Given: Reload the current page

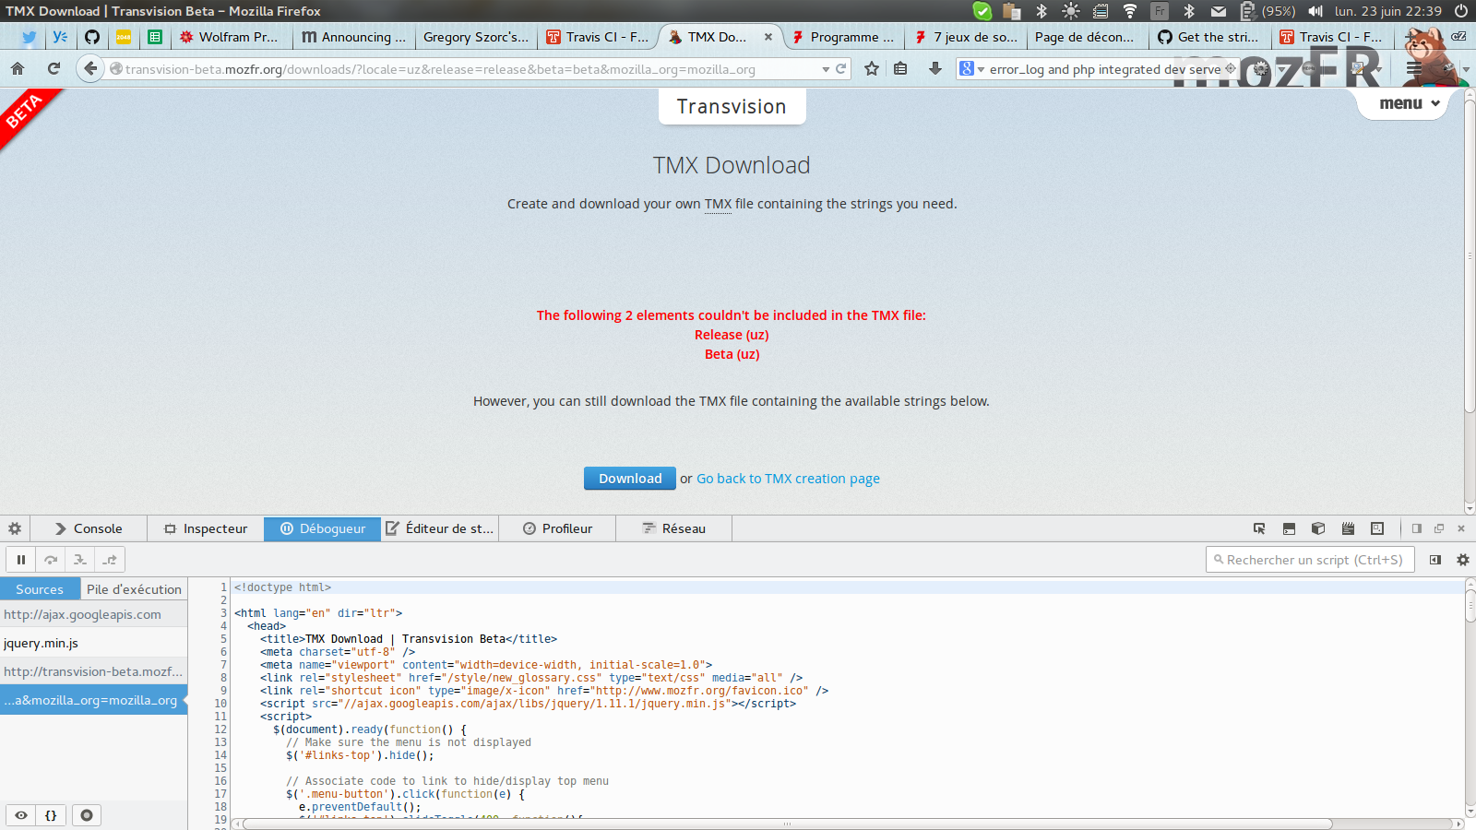Looking at the screenshot, I should click(x=54, y=69).
